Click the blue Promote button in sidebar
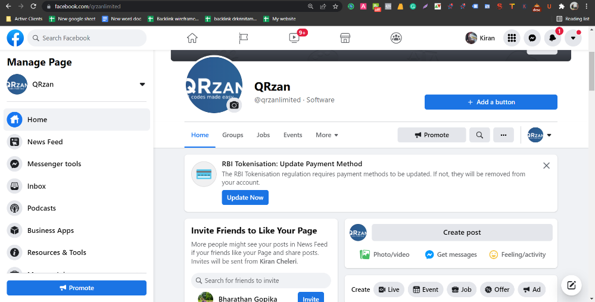This screenshot has width=595, height=302. pos(77,288)
